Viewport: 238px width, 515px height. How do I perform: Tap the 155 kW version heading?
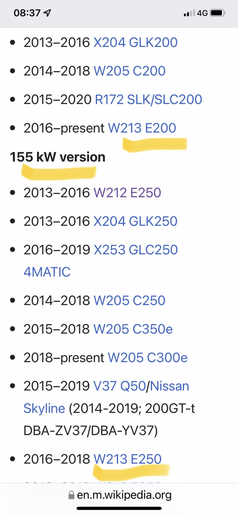(x=58, y=157)
